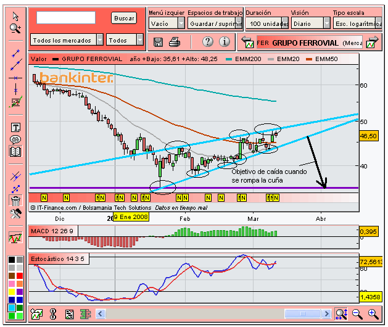The image size is (388, 327).
Task: Add a speech bubble comment
Action: pos(15,139)
